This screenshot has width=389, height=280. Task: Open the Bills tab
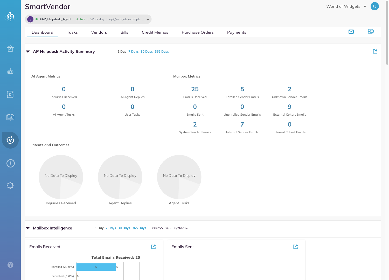[124, 32]
